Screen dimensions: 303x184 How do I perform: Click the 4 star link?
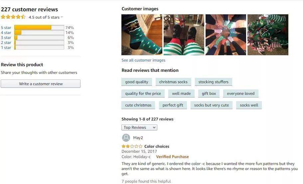[x=6, y=33]
